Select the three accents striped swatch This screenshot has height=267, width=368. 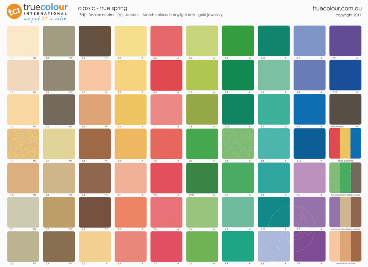(x=345, y=143)
